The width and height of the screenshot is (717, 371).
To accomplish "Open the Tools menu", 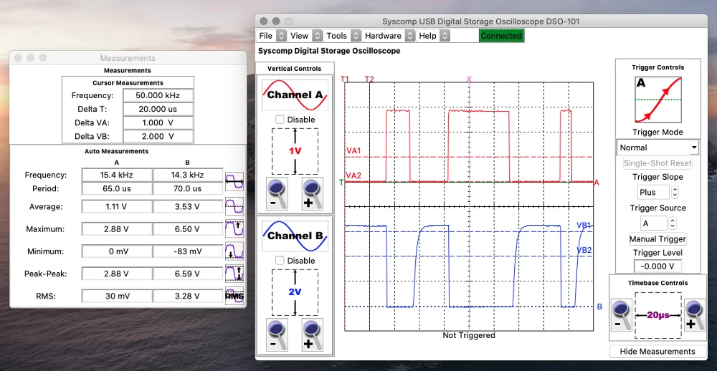I will pos(343,36).
